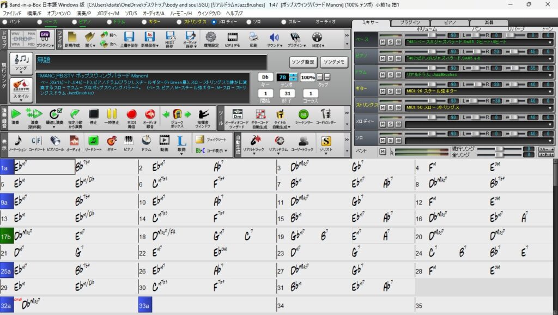Click the Video demo (ビデオデモ) icon

(232, 39)
